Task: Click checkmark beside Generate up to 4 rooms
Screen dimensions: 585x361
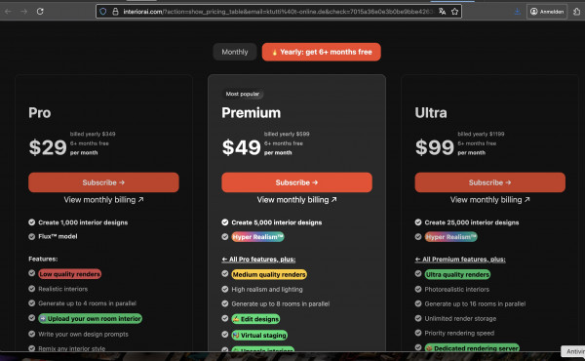Action: pyautogui.click(x=32, y=303)
